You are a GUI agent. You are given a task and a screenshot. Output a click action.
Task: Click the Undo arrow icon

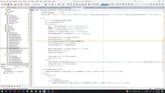click(x=26, y=4)
